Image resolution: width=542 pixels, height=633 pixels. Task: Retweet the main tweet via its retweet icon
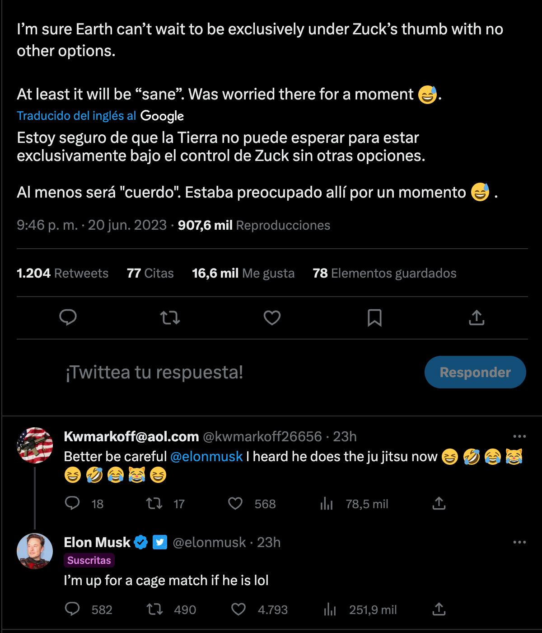pyautogui.click(x=171, y=318)
